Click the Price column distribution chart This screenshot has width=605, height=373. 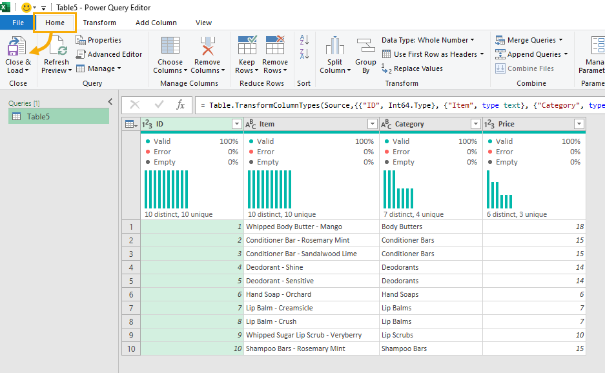(500, 189)
